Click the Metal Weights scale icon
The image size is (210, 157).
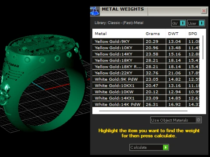pyautogui.click(x=95, y=11)
